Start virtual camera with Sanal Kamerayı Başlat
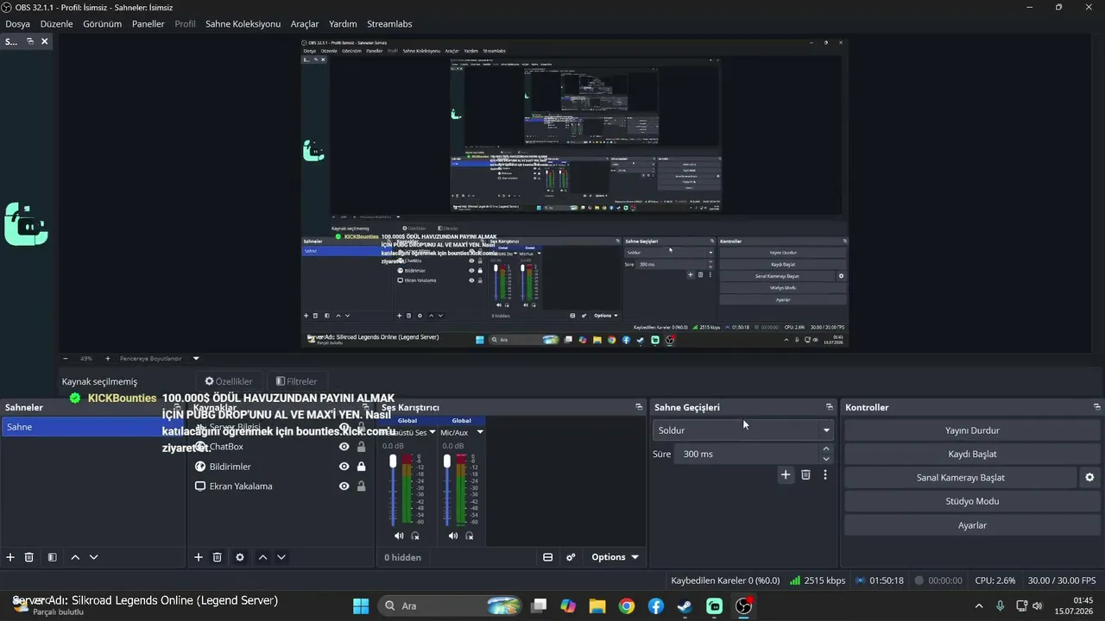The width and height of the screenshot is (1105, 621). click(960, 477)
